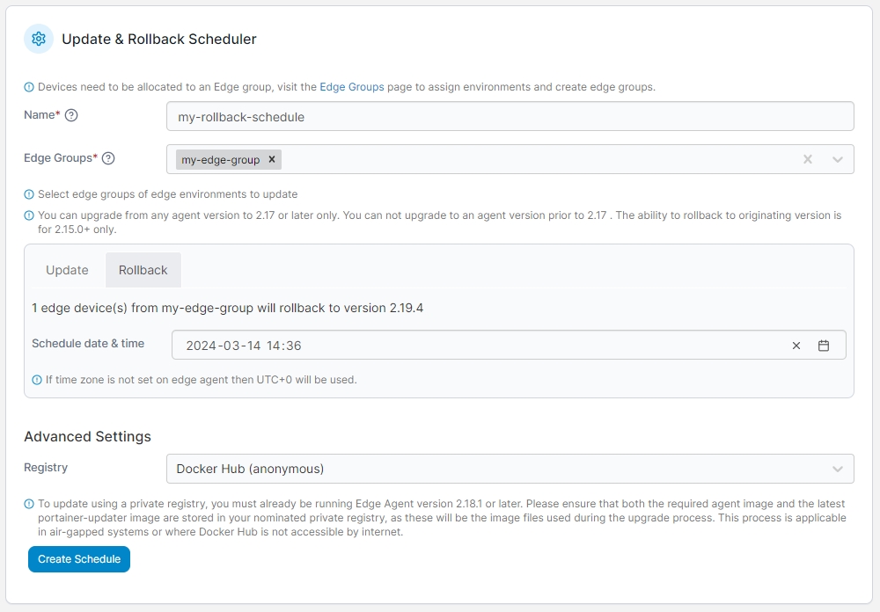Viewport: 880px width, 612px height.
Task: Click the Create Schedule button
Action: click(x=79, y=559)
